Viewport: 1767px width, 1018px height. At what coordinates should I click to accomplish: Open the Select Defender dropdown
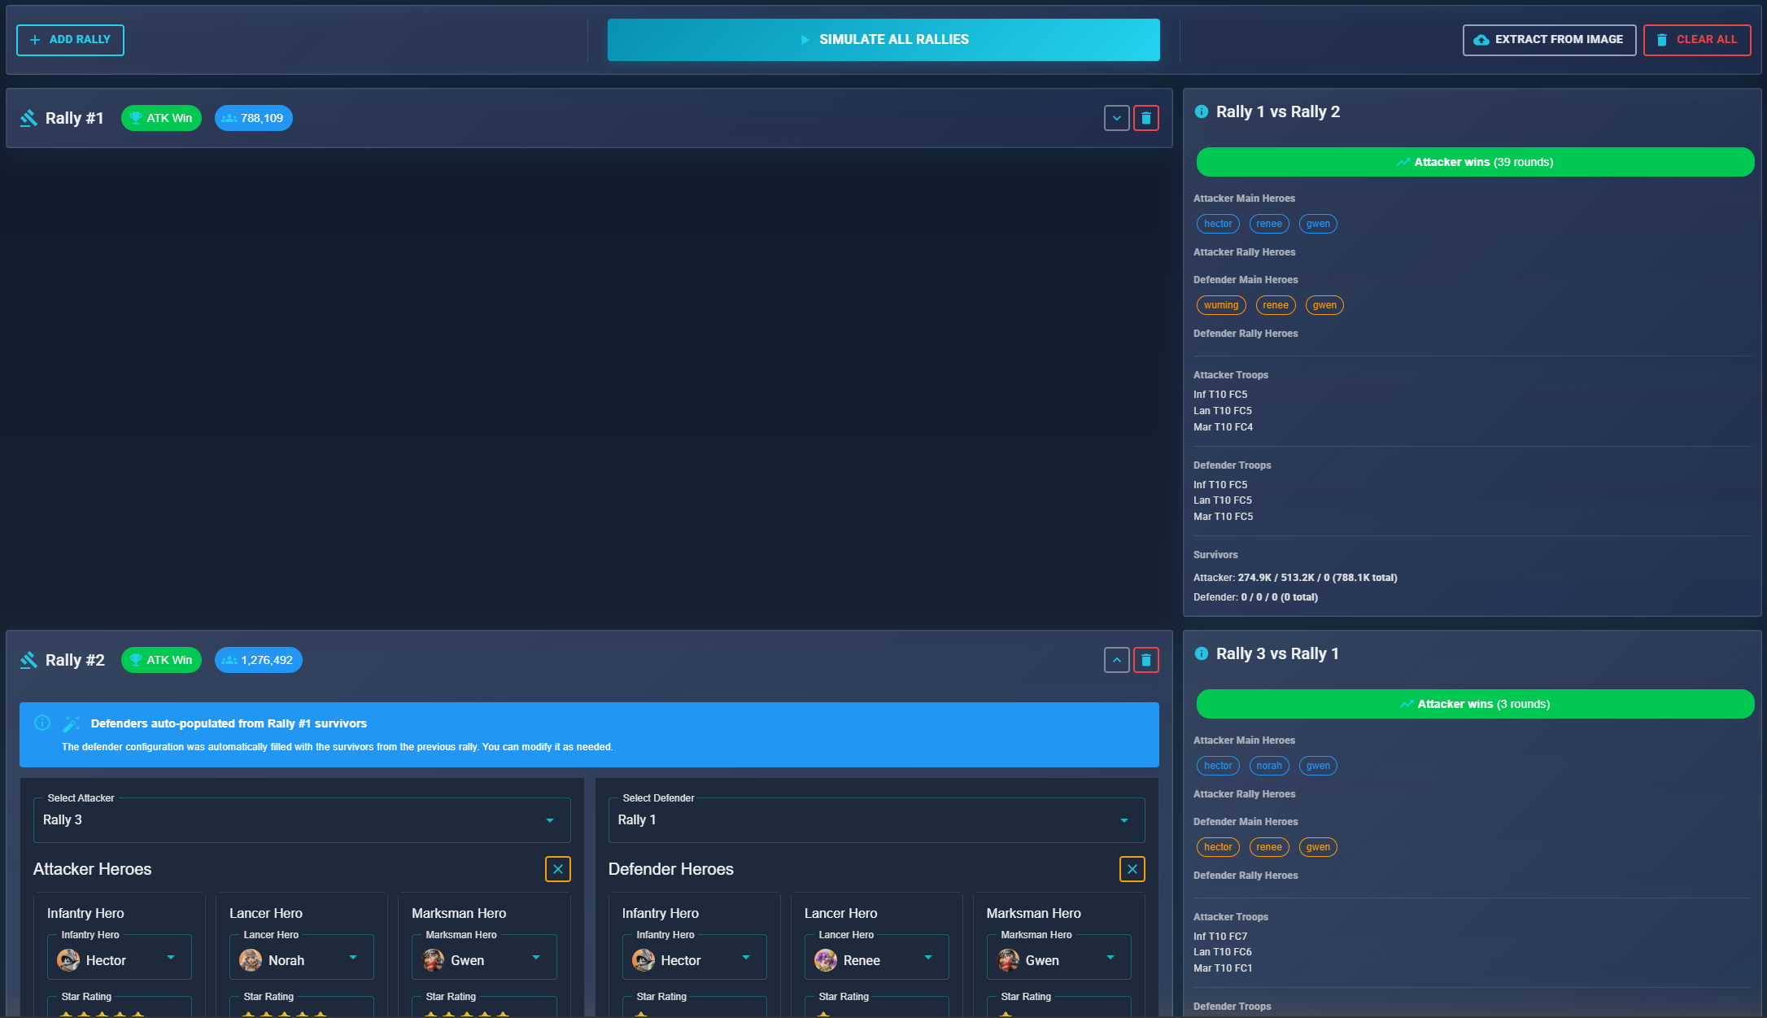(875, 820)
